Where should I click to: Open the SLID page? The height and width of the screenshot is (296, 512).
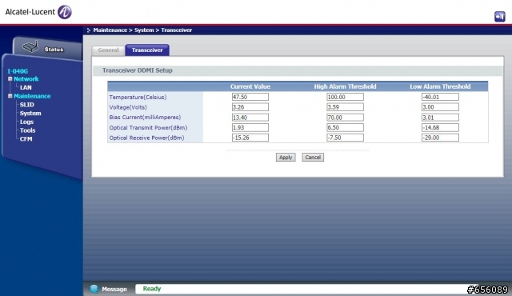[x=26, y=105]
